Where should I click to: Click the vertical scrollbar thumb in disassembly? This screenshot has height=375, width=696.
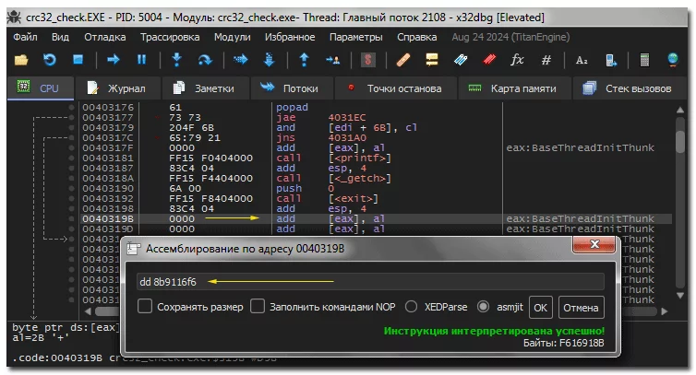tap(679, 142)
